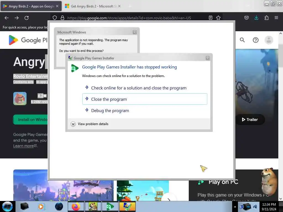Toggle reader view icon in address bar
Image resolution: width=283 pixels, height=212 pixels.
[210, 18]
